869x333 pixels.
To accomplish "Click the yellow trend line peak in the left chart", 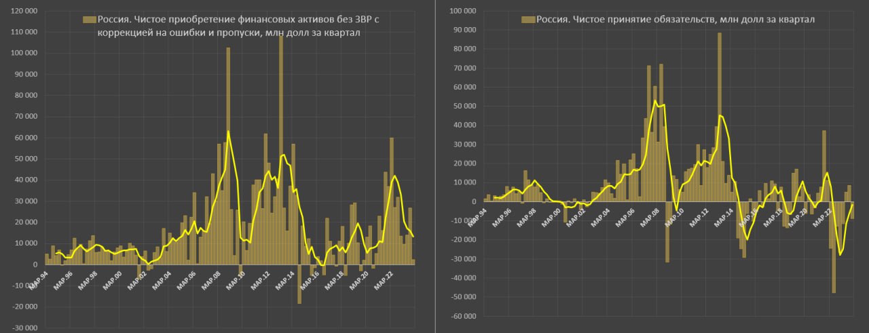I will point(228,132).
